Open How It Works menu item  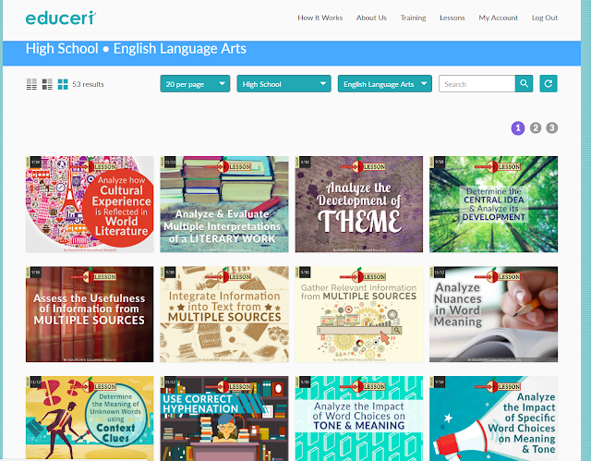coord(320,18)
